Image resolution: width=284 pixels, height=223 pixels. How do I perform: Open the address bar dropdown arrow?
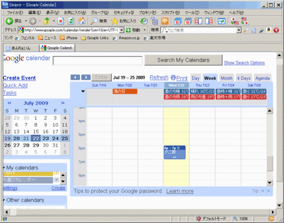tap(122, 30)
